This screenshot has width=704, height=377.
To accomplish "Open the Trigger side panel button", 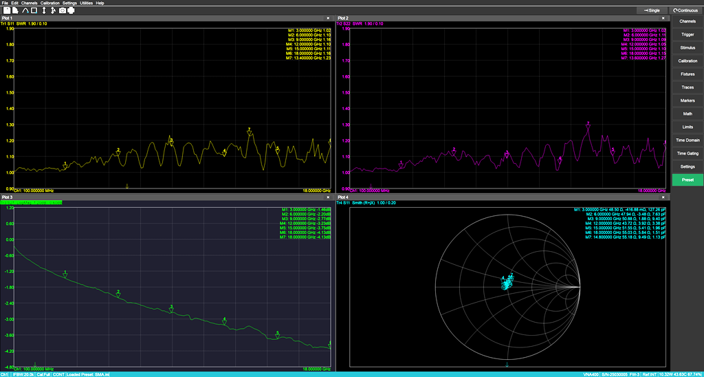I will click(687, 34).
